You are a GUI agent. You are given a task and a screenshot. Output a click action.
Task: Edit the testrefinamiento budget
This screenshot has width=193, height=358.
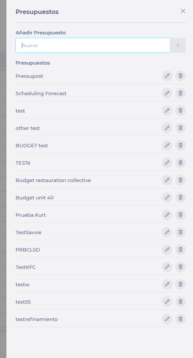[x=167, y=319]
